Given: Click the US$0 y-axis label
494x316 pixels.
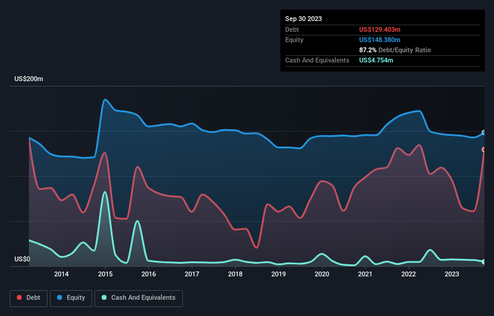Looking at the screenshot, I should [x=22, y=259].
